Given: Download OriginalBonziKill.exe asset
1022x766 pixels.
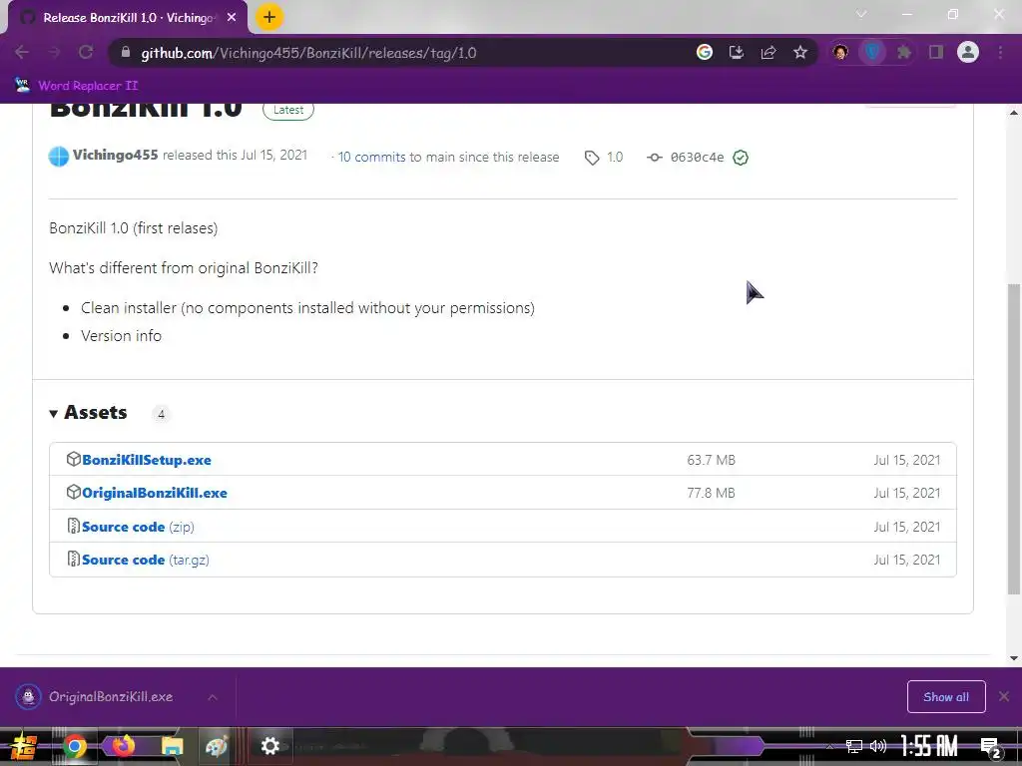Looking at the screenshot, I should tap(155, 493).
